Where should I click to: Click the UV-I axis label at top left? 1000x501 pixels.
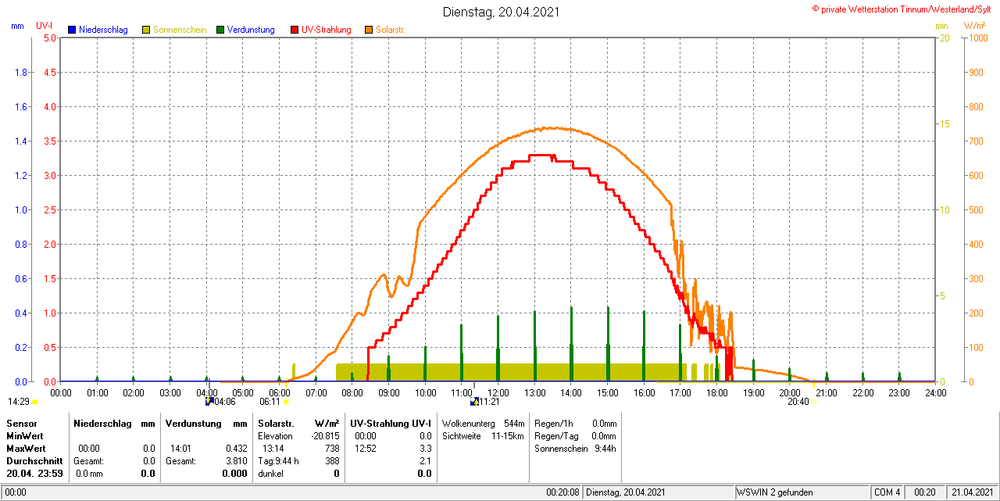(x=45, y=26)
